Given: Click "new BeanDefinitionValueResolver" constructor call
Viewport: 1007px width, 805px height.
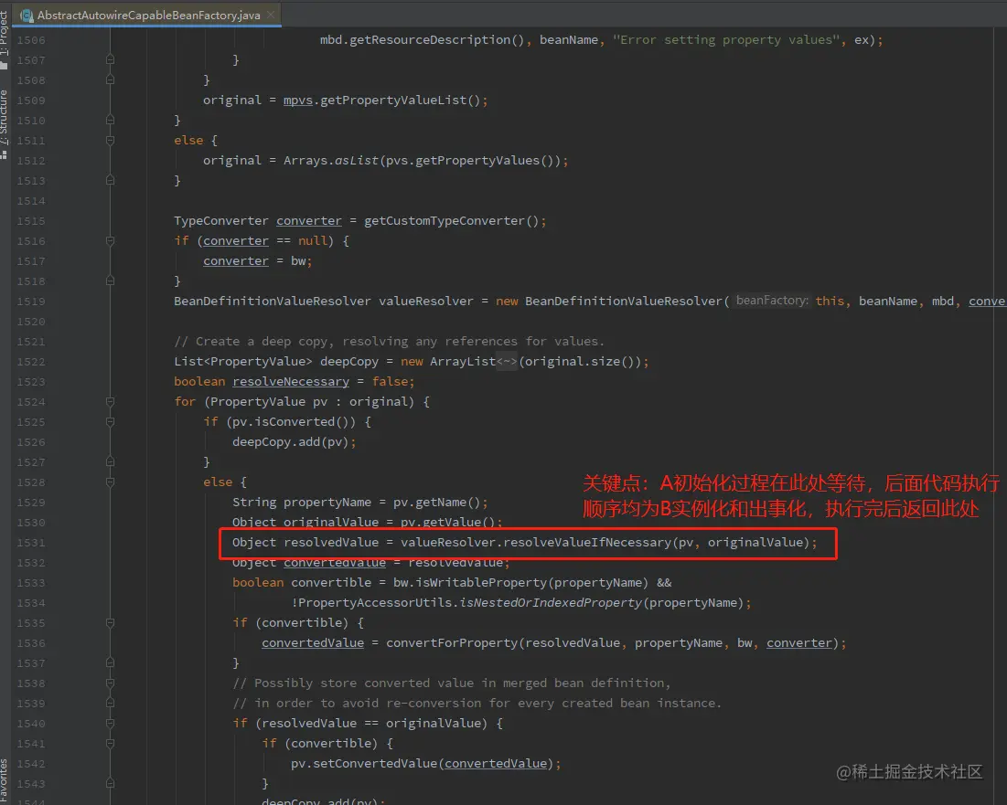Looking at the screenshot, I should [609, 301].
